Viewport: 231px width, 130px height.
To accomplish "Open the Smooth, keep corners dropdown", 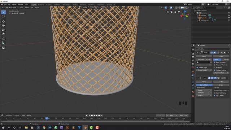I will pyautogui.click(x=221, y=90).
